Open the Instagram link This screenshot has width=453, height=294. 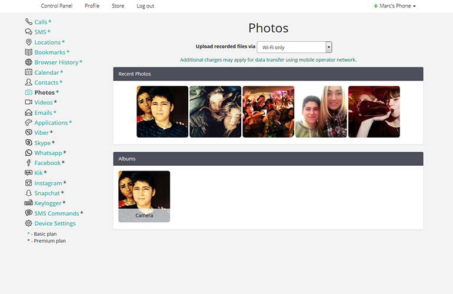coord(48,183)
